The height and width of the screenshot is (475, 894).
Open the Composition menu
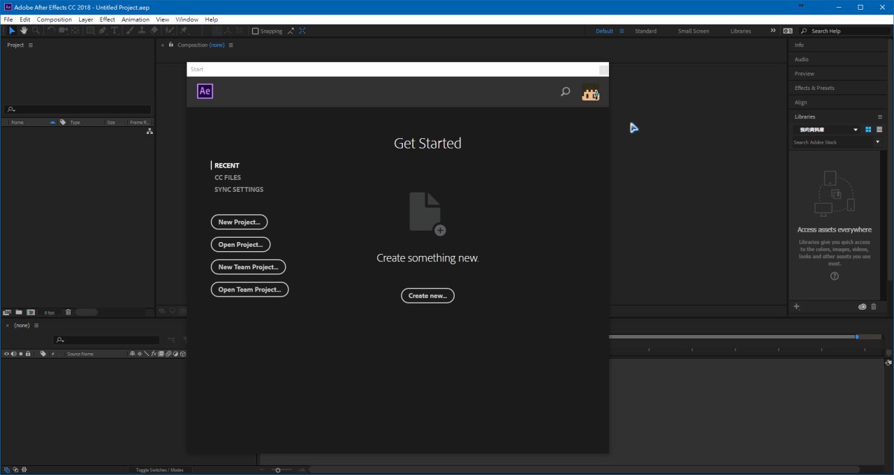click(x=54, y=20)
